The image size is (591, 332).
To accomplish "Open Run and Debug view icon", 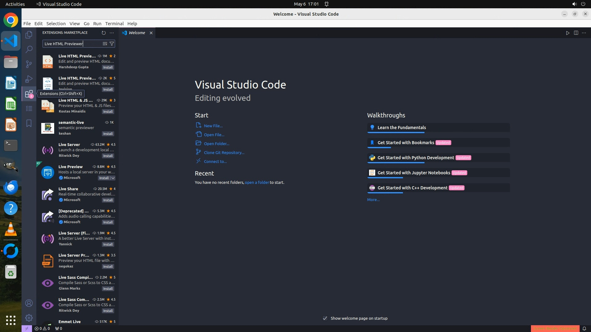I will pos(29,79).
